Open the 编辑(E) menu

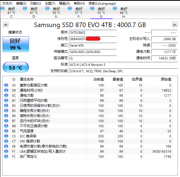[21, 3]
